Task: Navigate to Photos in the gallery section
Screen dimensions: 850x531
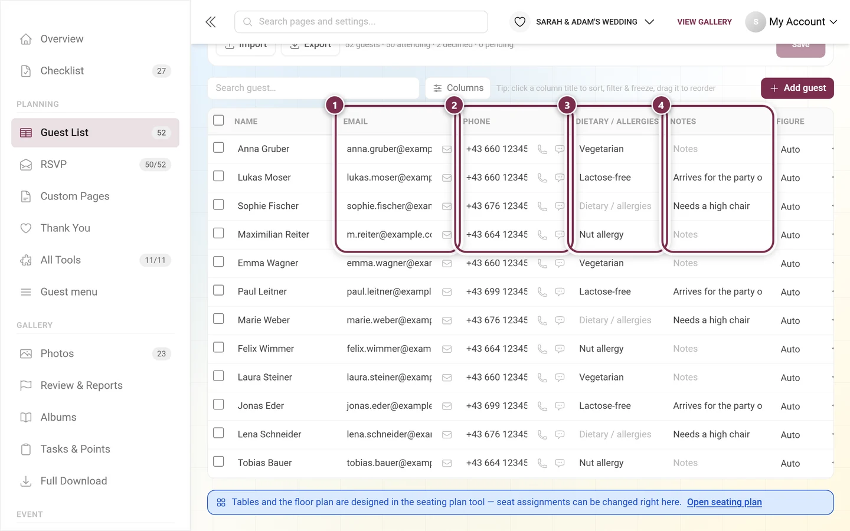Action: pos(95,354)
